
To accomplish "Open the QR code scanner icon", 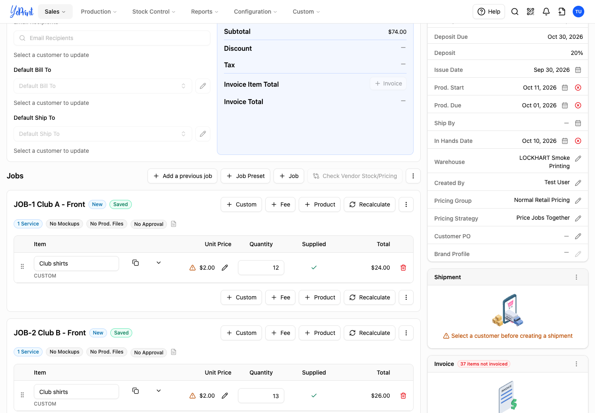I will (531, 12).
